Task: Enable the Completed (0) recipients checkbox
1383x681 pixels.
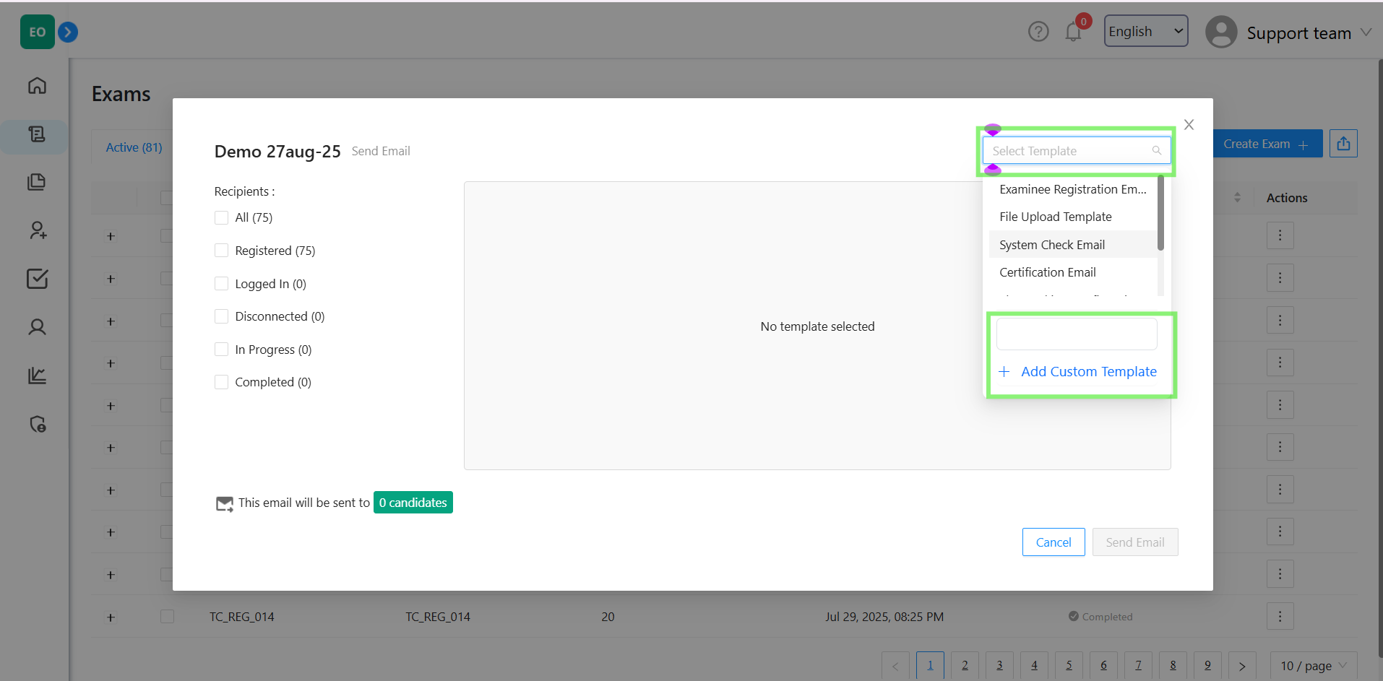Action: pyautogui.click(x=222, y=382)
